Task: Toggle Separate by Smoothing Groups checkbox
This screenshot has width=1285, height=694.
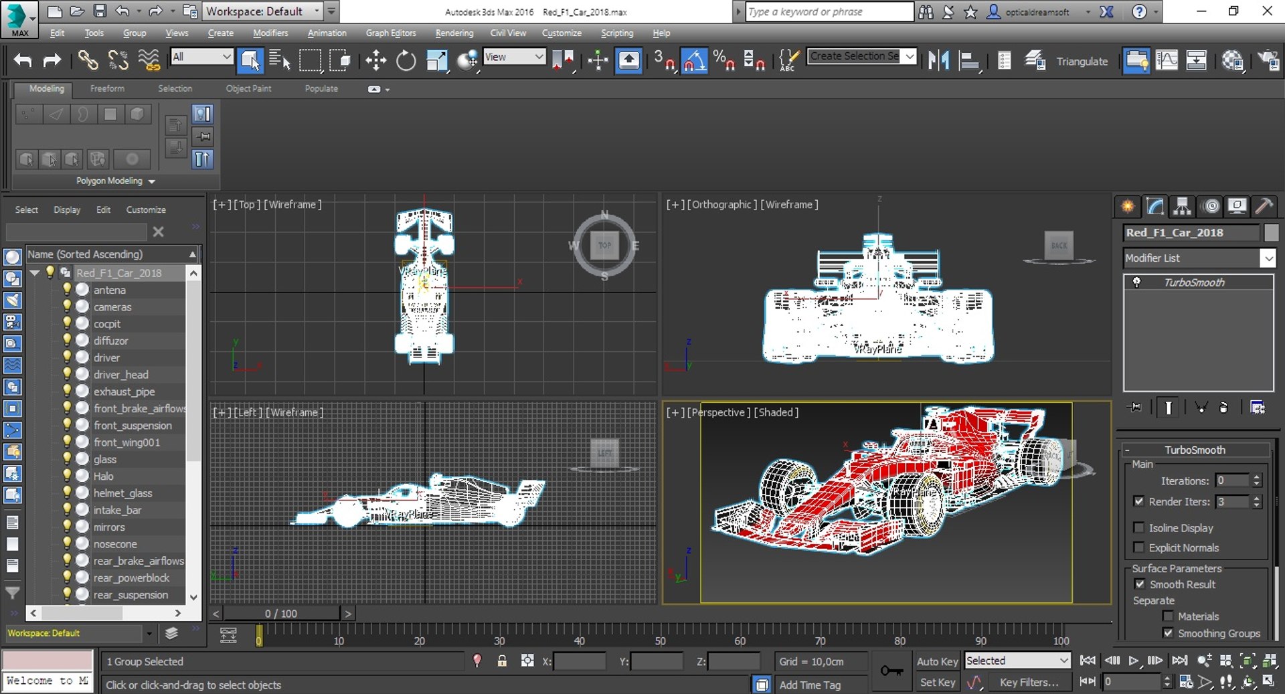Action: pyautogui.click(x=1168, y=632)
